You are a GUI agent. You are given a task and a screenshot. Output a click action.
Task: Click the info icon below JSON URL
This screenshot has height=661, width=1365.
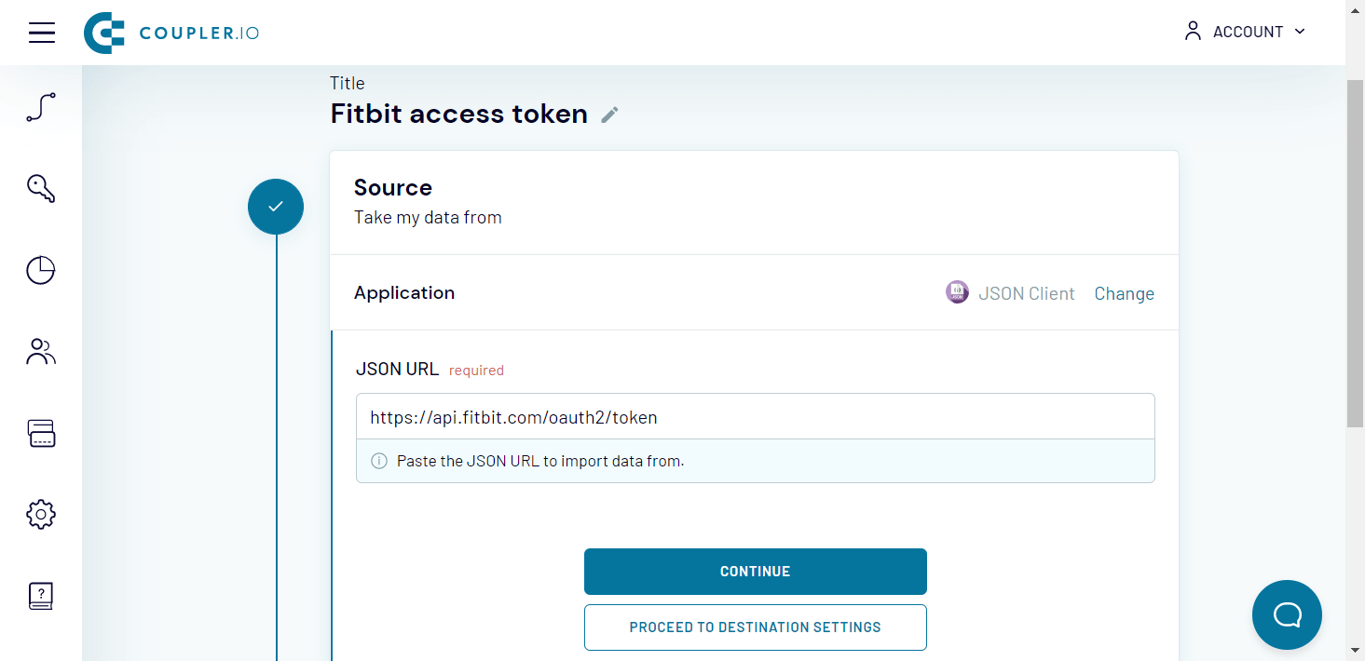tap(379, 461)
